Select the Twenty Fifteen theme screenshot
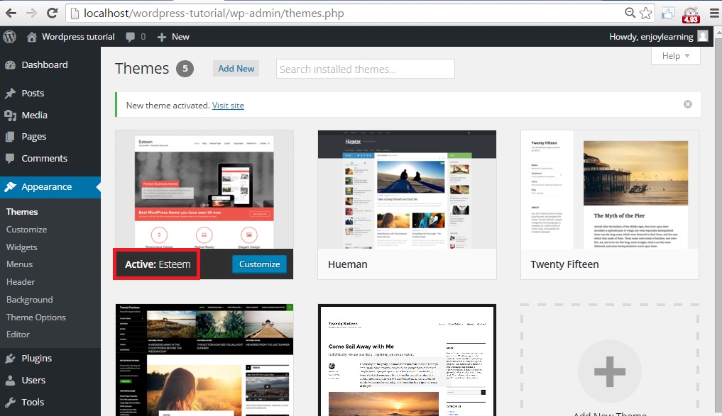 click(x=610, y=189)
